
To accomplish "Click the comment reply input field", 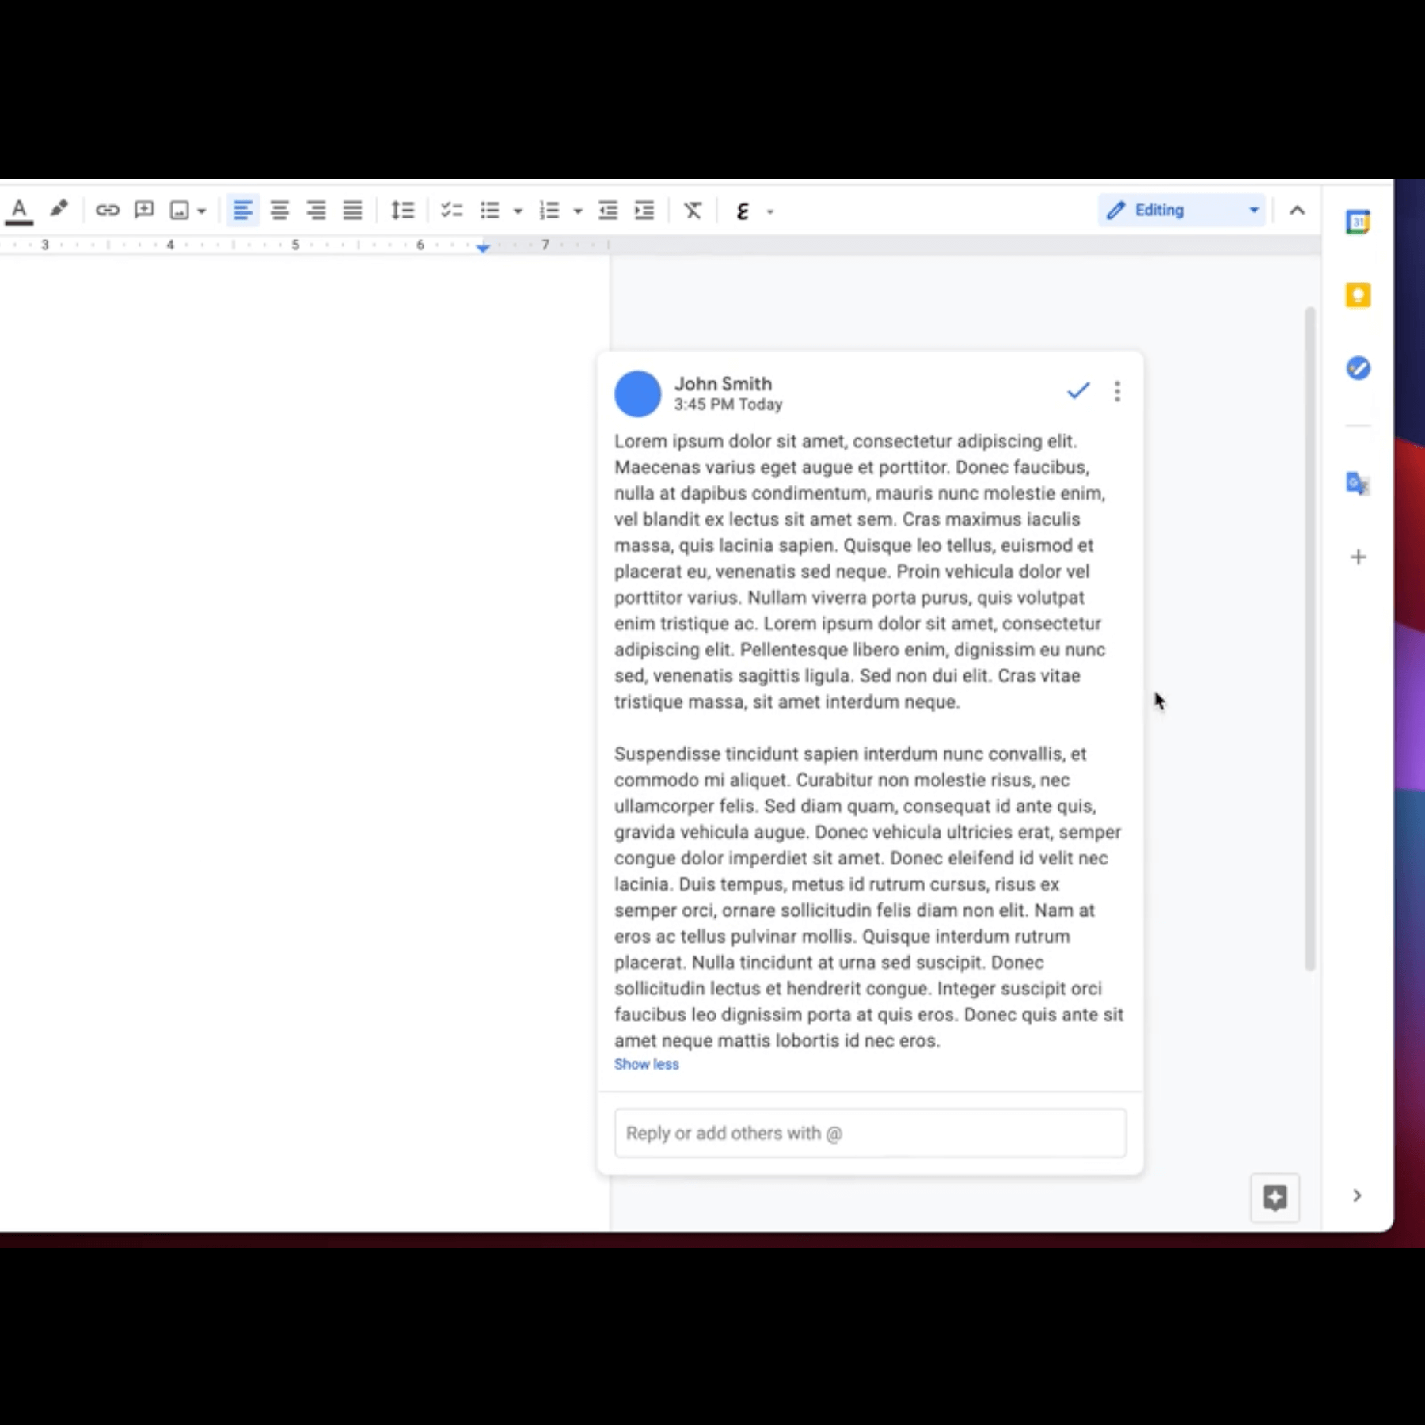I will point(869,1133).
